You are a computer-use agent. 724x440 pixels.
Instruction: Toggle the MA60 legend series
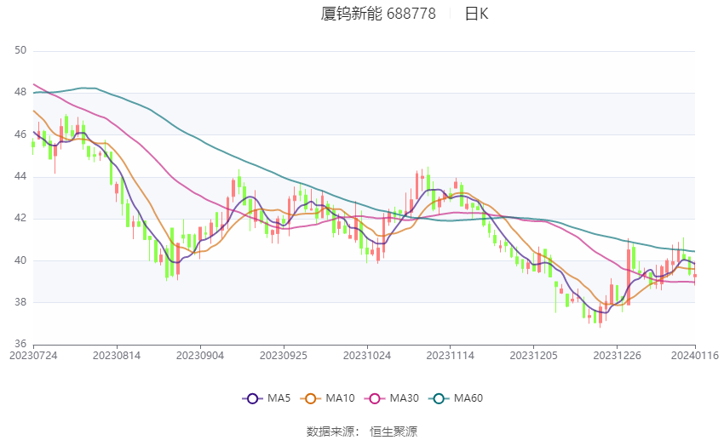[x=456, y=398]
